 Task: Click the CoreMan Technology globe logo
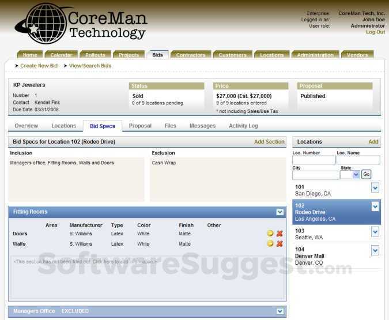click(x=41, y=24)
